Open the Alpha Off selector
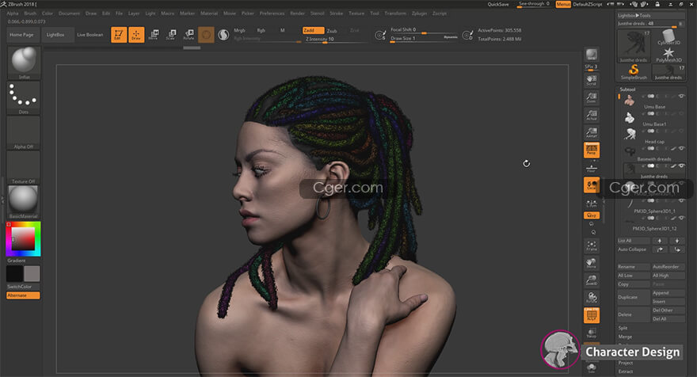The image size is (697, 377). tap(24, 132)
